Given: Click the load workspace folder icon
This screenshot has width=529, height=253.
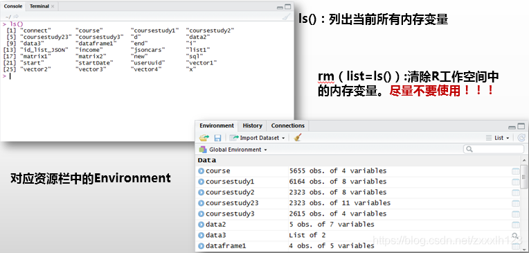Looking at the screenshot, I should click(x=204, y=138).
